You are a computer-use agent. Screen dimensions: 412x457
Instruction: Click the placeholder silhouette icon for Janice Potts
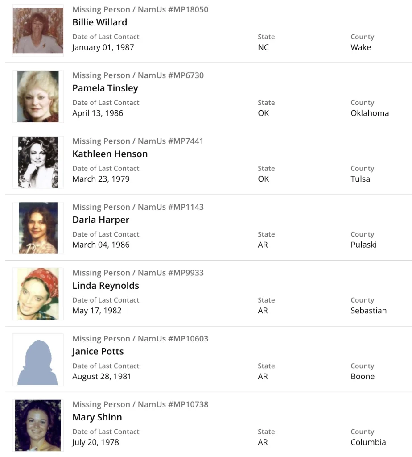point(38,360)
